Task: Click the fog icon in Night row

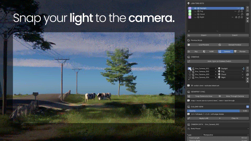Action: tap(242, 17)
